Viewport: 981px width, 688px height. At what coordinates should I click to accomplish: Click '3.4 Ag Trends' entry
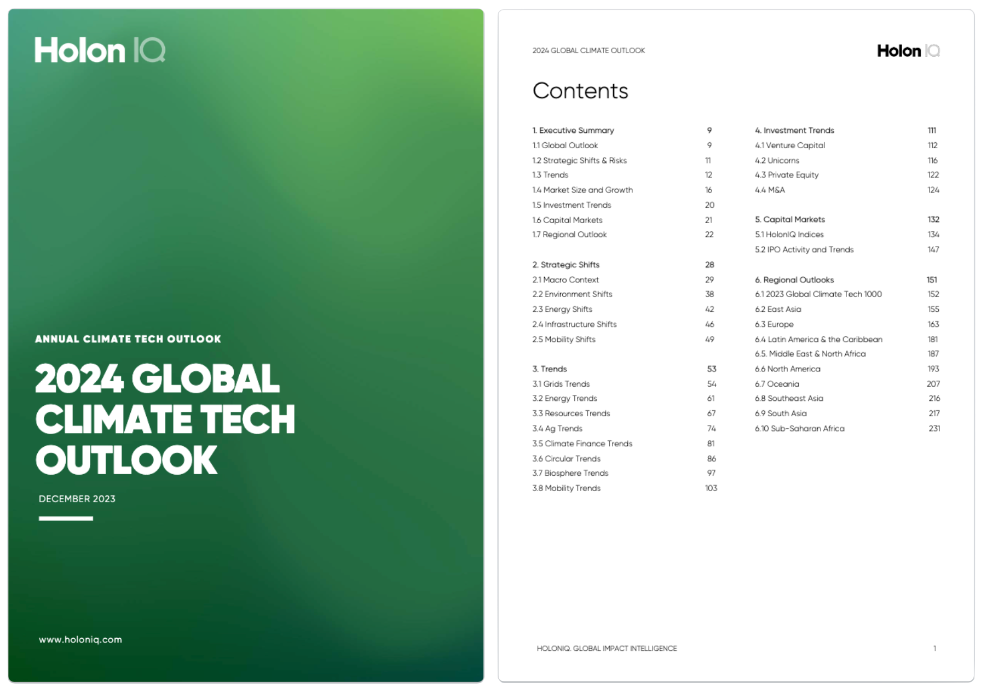[557, 429]
